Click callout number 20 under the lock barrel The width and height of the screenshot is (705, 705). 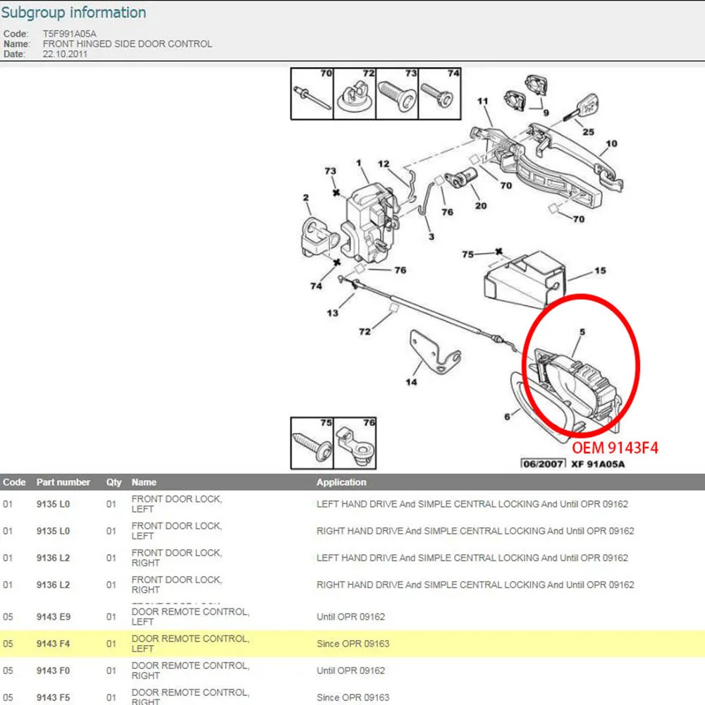point(481,205)
